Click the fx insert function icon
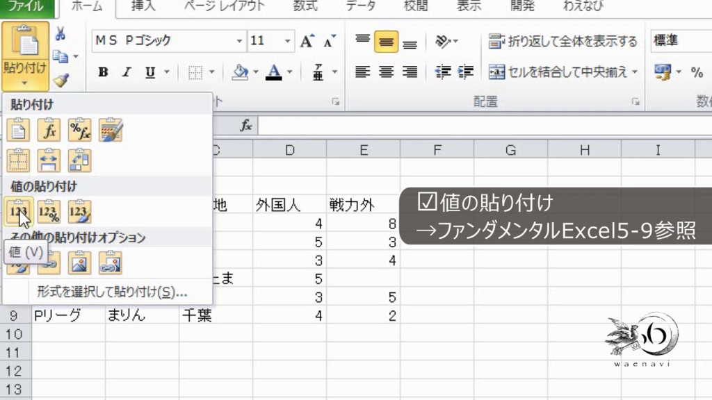Viewport: 712px width, 400px height. pyautogui.click(x=245, y=125)
